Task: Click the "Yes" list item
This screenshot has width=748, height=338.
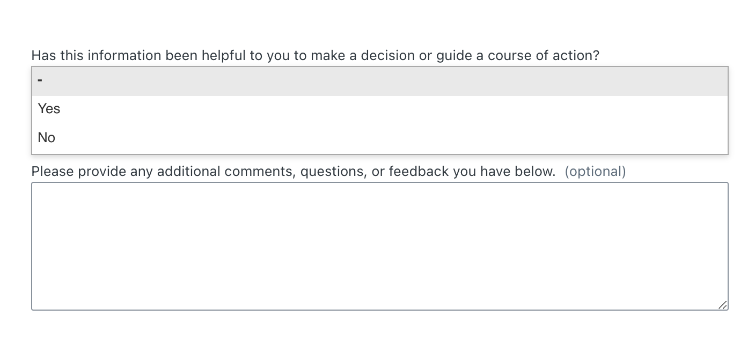Action: (49, 109)
